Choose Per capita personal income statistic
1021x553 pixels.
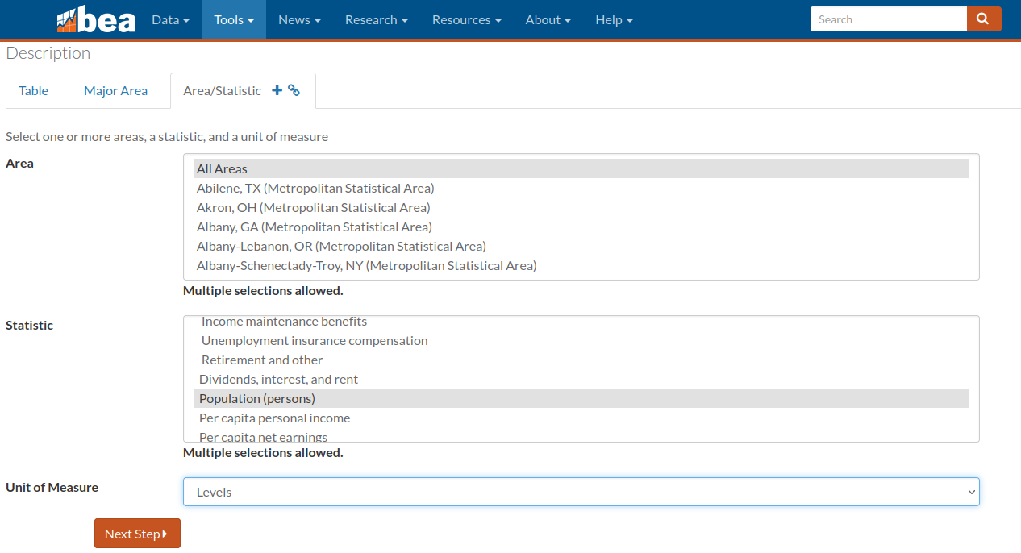click(x=274, y=418)
